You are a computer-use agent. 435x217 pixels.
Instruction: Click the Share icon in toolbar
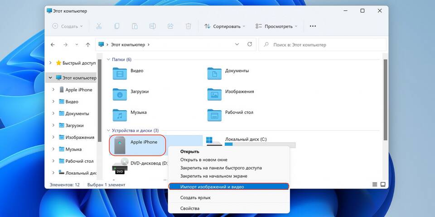click(x=171, y=26)
